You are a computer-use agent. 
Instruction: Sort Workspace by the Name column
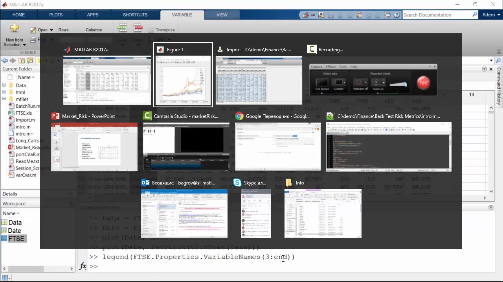[11, 213]
